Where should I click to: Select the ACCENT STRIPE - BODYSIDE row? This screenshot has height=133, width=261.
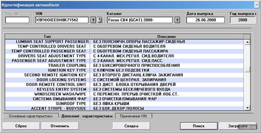(125, 109)
